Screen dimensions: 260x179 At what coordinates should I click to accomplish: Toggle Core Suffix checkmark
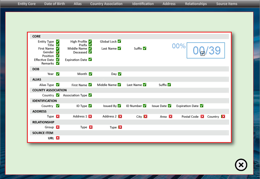pyautogui.click(x=145, y=48)
